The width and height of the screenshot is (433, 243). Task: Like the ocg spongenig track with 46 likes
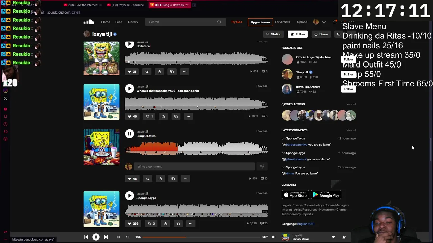click(x=132, y=116)
